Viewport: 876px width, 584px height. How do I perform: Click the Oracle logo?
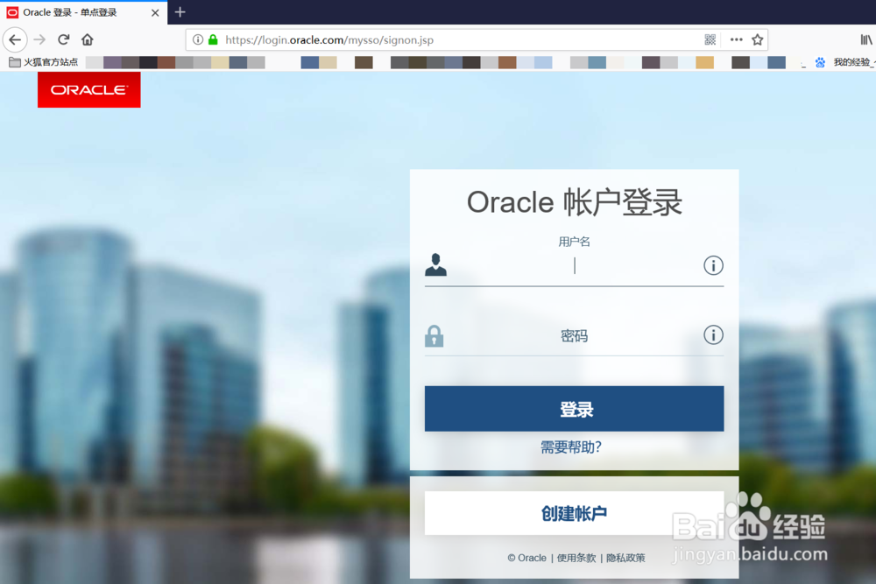[88, 89]
